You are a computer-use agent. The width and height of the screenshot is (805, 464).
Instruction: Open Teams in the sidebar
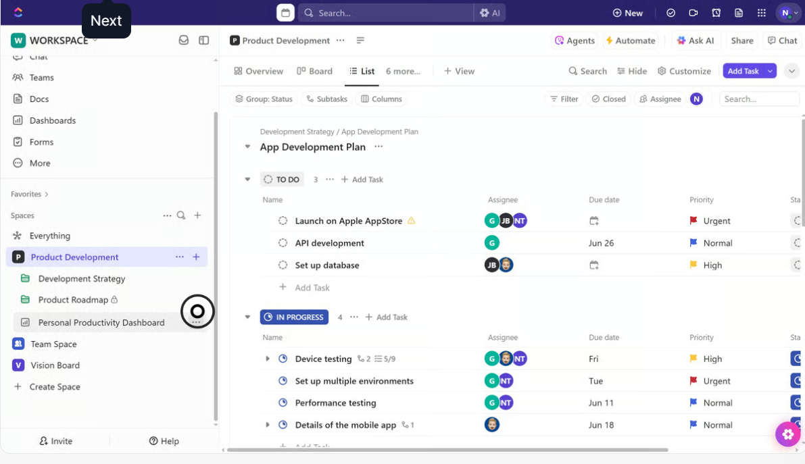(42, 78)
